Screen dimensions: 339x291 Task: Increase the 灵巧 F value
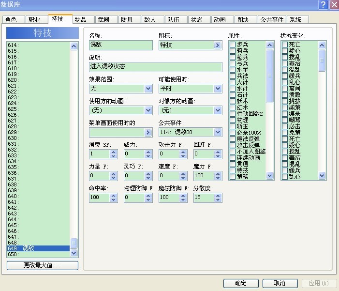tap(148, 174)
